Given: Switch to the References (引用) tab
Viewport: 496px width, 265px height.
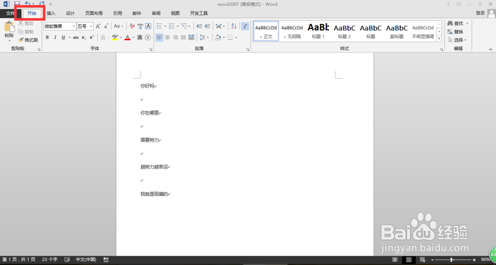Looking at the screenshot, I should (118, 13).
